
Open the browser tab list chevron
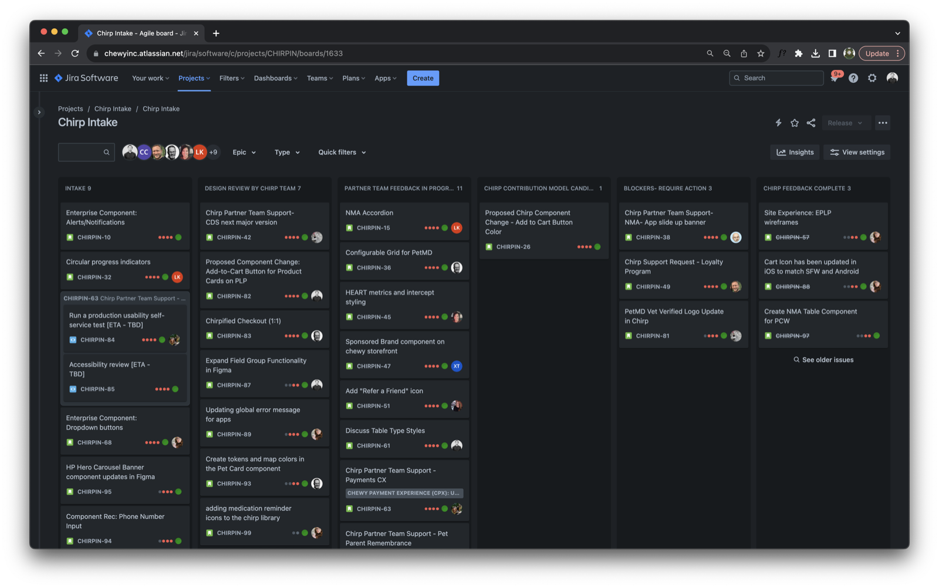(897, 33)
